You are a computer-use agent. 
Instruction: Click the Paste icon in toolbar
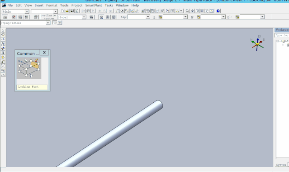[88, 11]
